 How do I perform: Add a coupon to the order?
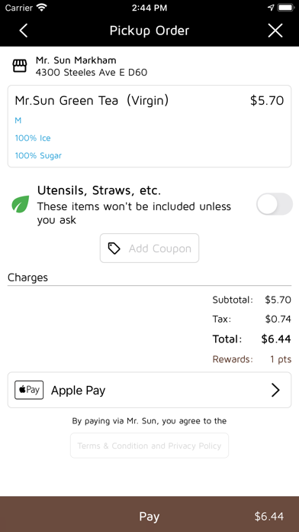(149, 248)
